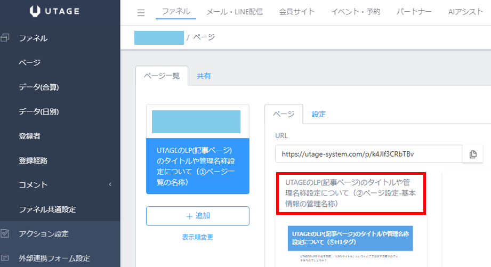The height and width of the screenshot is (267, 491).
Task: Click the 表示順変更 link
Action: coord(197,237)
